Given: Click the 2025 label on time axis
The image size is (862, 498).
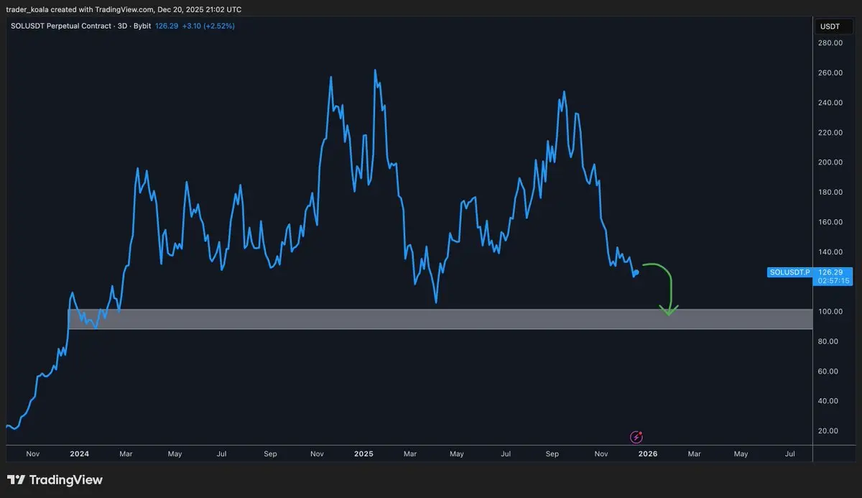Looking at the screenshot, I should click(364, 454).
